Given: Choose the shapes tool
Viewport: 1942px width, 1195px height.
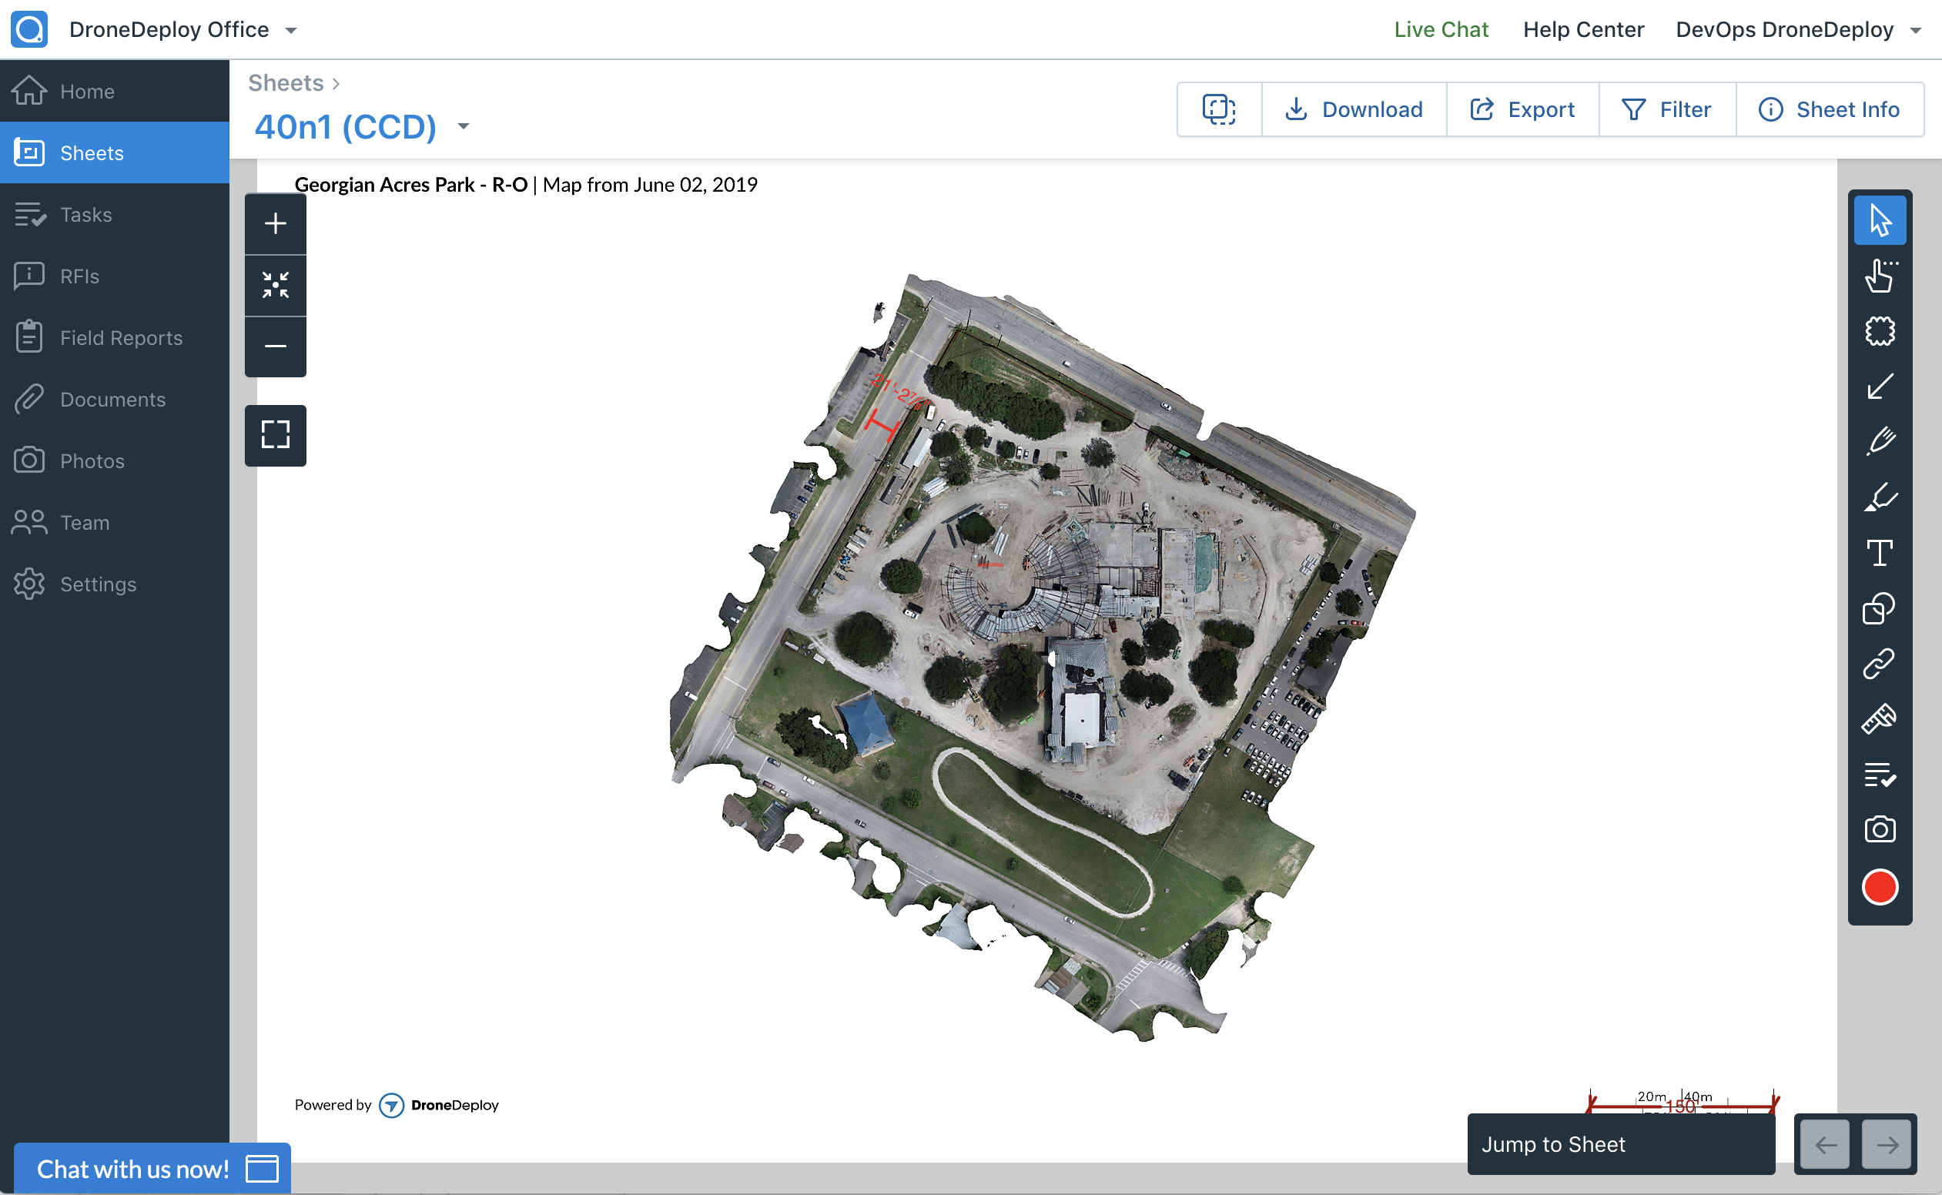Looking at the screenshot, I should tap(1880, 608).
